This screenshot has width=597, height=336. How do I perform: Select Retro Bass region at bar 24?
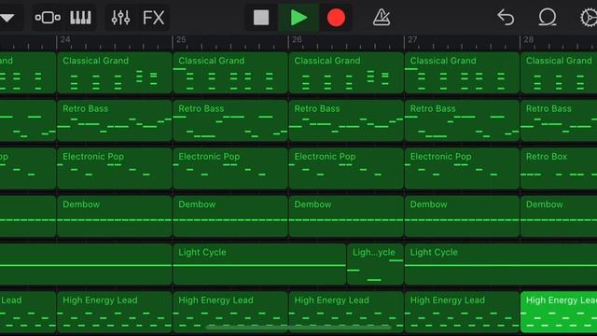(x=114, y=120)
